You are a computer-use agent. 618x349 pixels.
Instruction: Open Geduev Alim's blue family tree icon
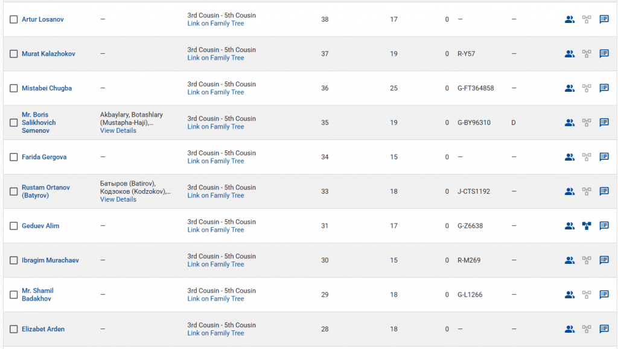587,226
